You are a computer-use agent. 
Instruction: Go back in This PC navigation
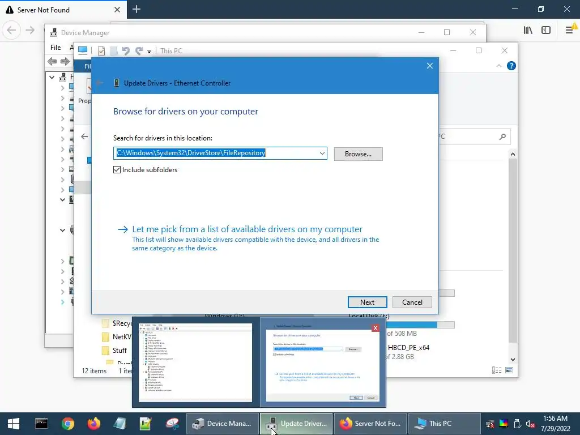84,137
